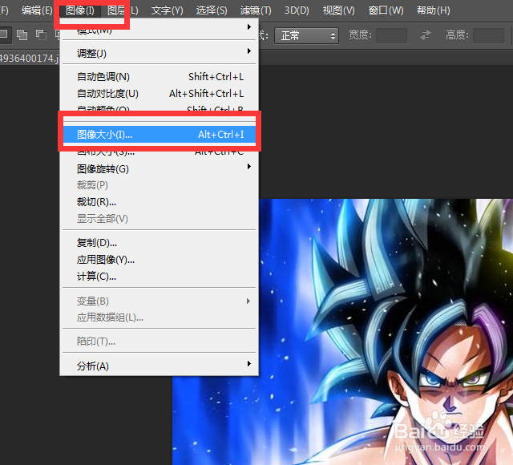513x465 pixels.
Task: Open the 选择(S) menu
Action: click(x=212, y=10)
